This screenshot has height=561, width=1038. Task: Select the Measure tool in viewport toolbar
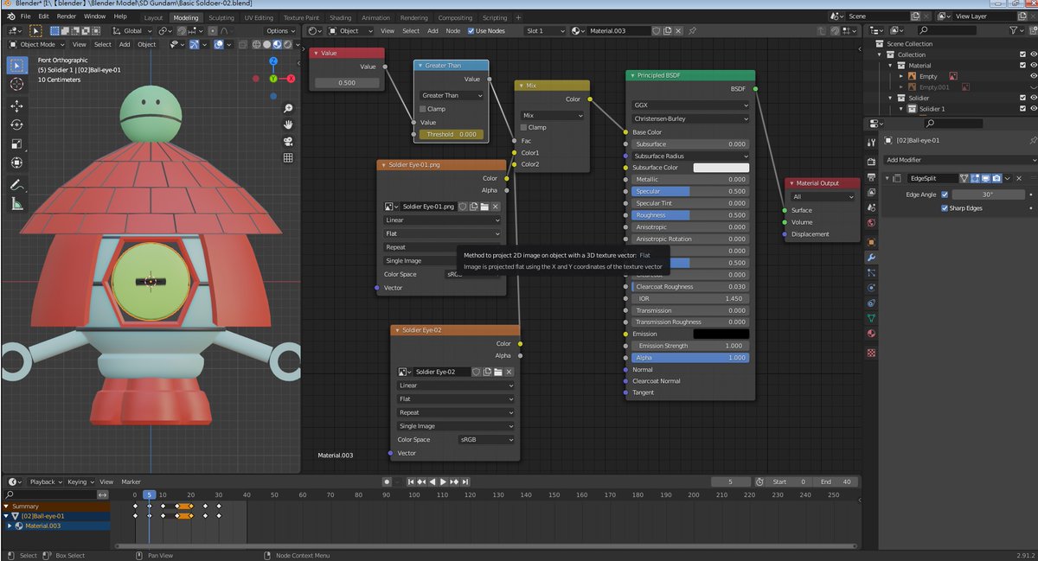coord(16,204)
